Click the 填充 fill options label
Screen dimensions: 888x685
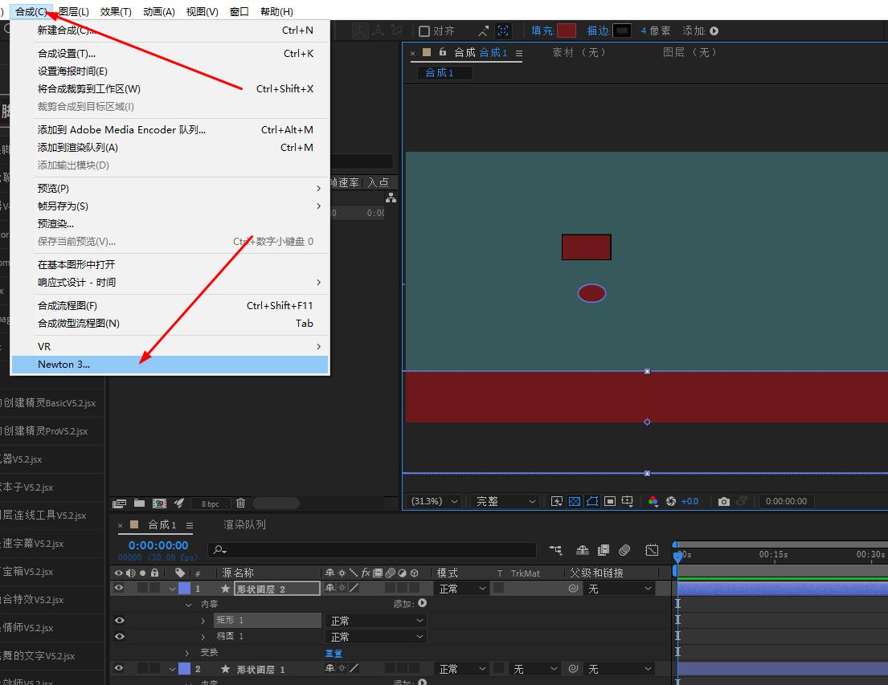click(x=542, y=31)
